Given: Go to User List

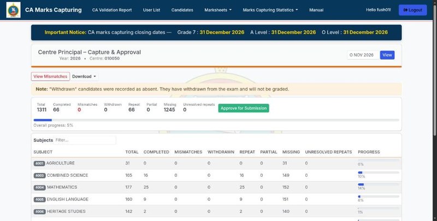Looking at the screenshot, I should point(151,10).
